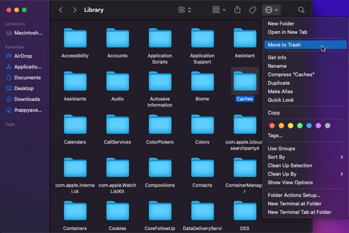Image resolution: width=349 pixels, height=233 pixels.
Task: Choose Make Alias menu item
Action: pyautogui.click(x=305, y=91)
